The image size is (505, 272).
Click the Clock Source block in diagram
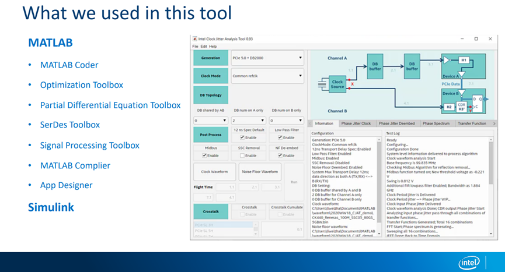337,84
